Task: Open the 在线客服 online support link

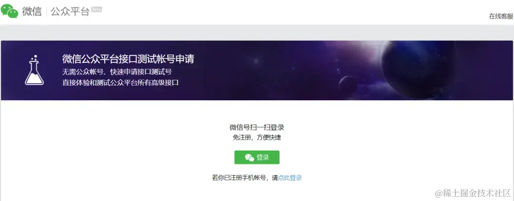Action: coord(501,16)
